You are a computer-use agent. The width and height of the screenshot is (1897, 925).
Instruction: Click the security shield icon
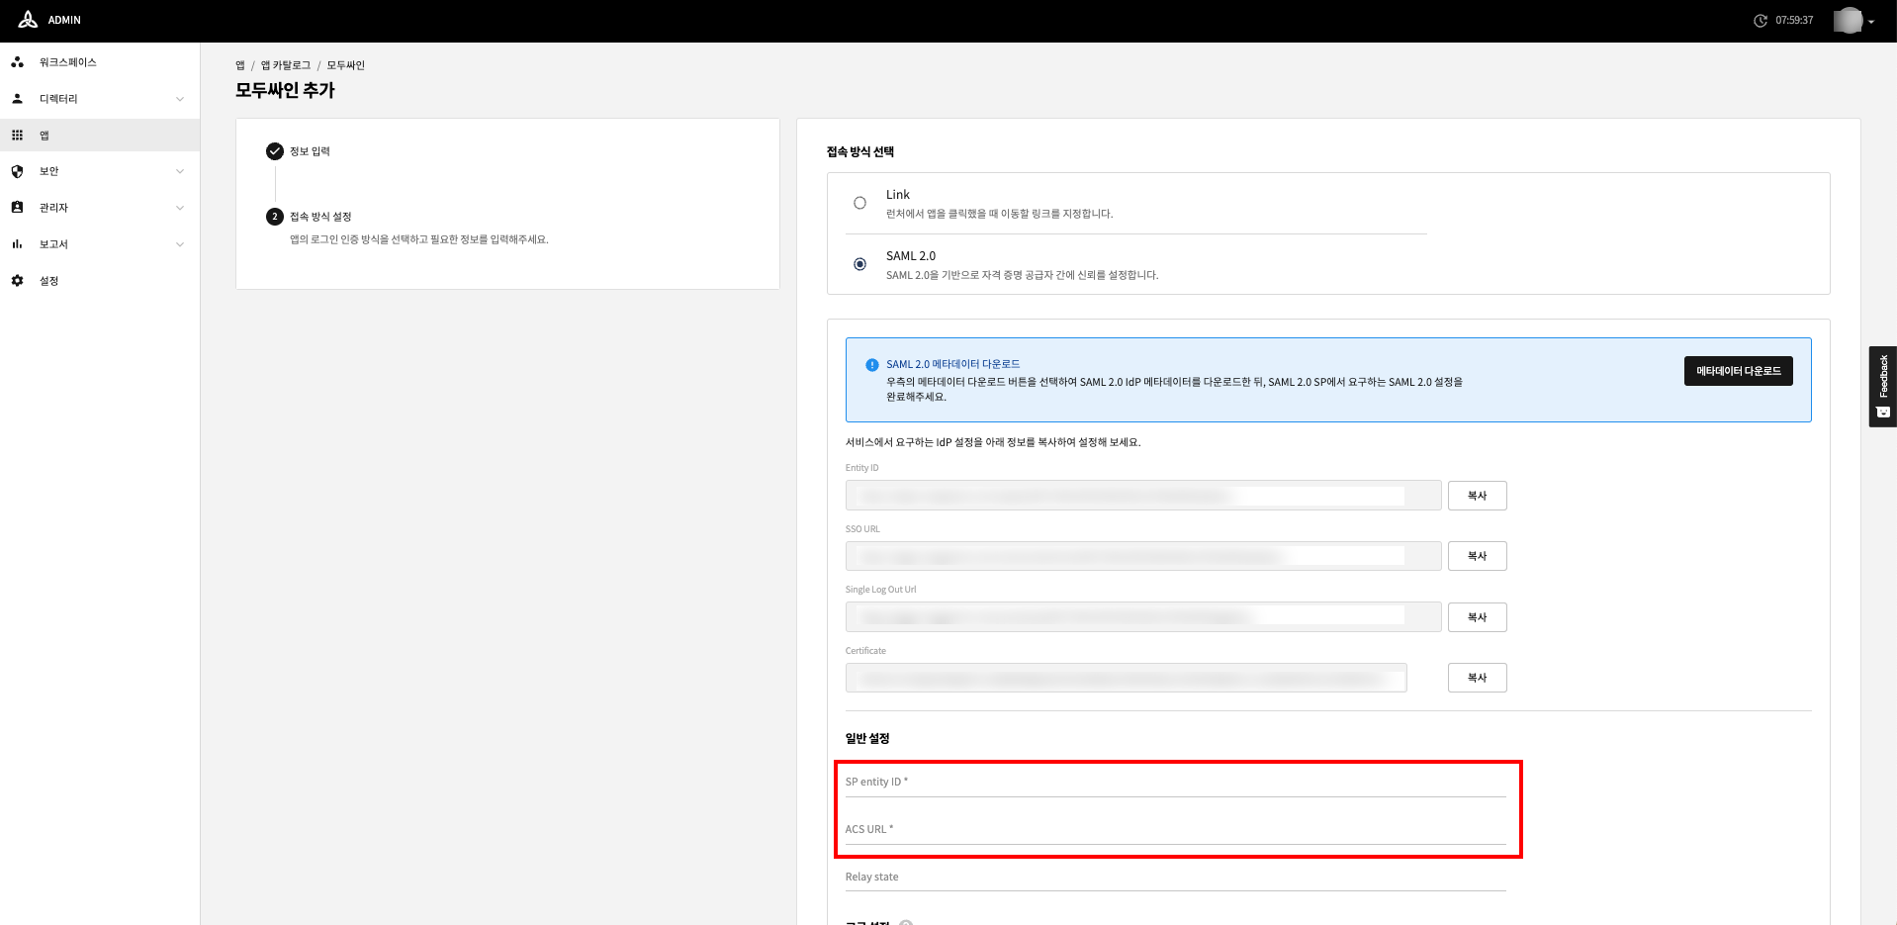coord(17,171)
